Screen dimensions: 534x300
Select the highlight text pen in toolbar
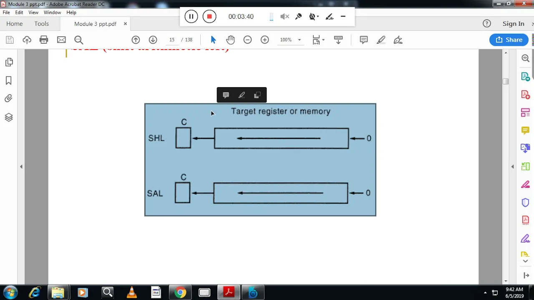381,40
